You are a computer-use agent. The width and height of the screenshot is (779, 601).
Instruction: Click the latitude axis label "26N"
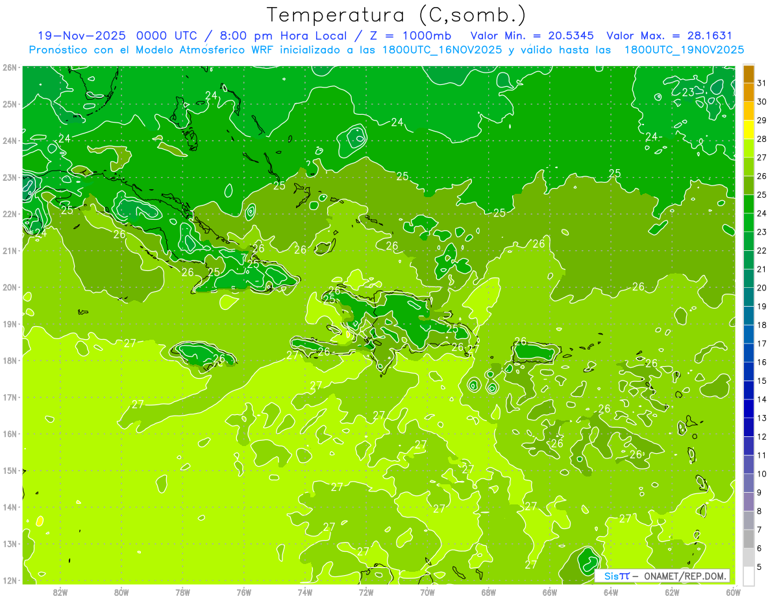[x=9, y=67]
